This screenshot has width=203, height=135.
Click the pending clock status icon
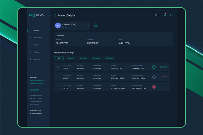click(x=154, y=77)
